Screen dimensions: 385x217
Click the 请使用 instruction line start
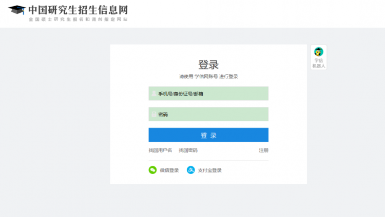pos(185,77)
